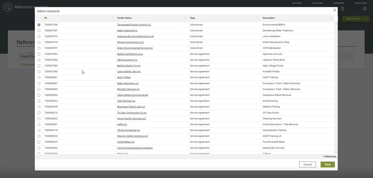Open the ID column filter menu icon

coord(113,18)
